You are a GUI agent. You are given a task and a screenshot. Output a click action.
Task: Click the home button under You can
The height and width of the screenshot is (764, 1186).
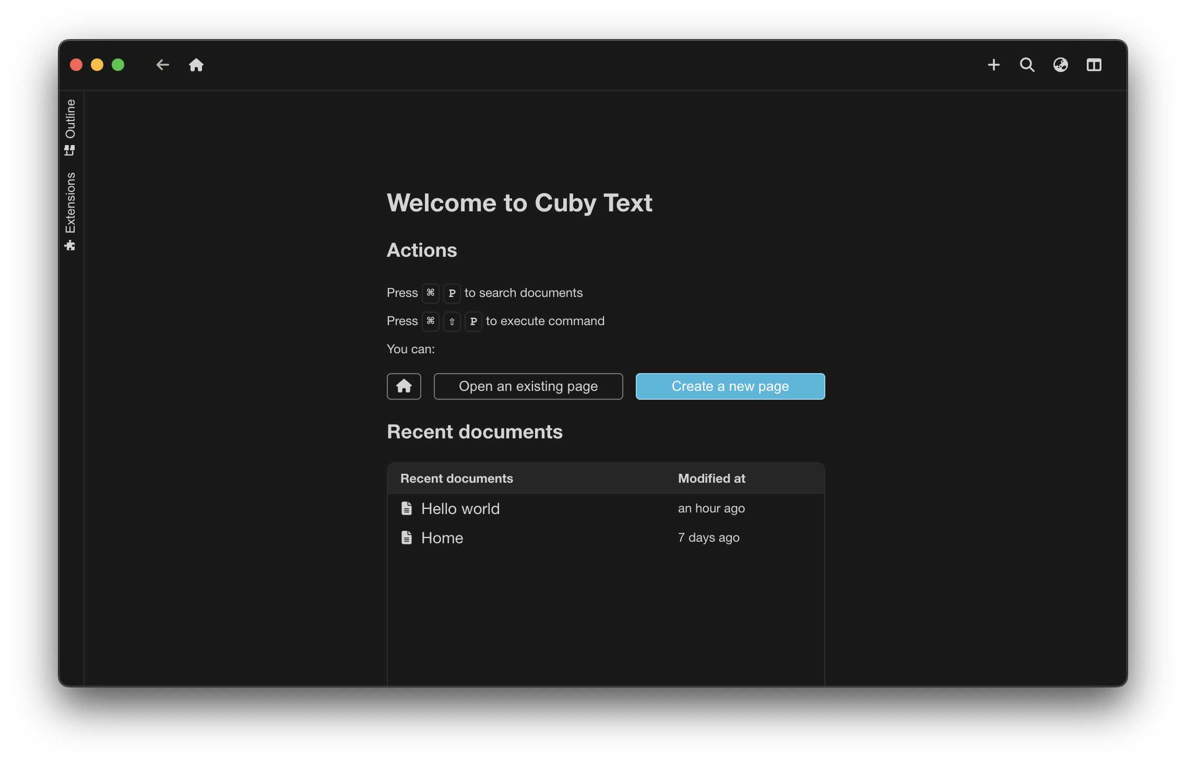point(404,386)
